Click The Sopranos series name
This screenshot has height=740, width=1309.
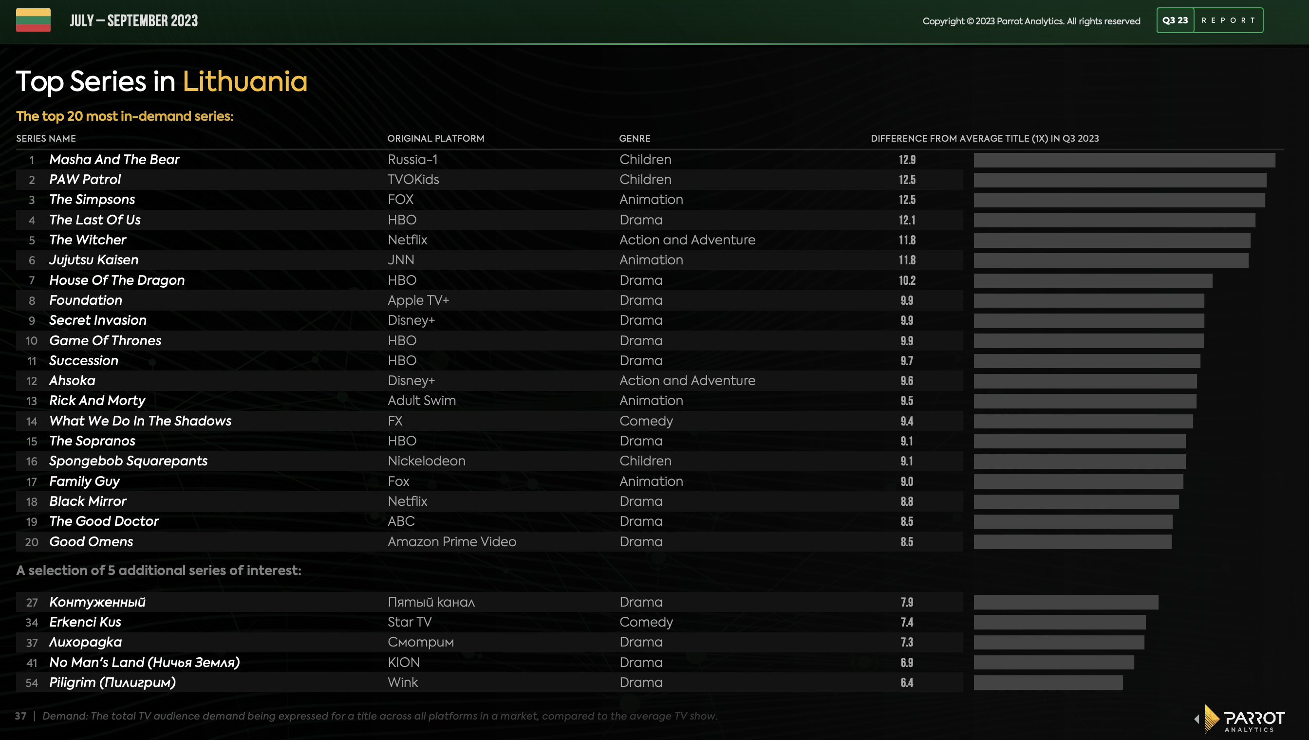point(92,441)
